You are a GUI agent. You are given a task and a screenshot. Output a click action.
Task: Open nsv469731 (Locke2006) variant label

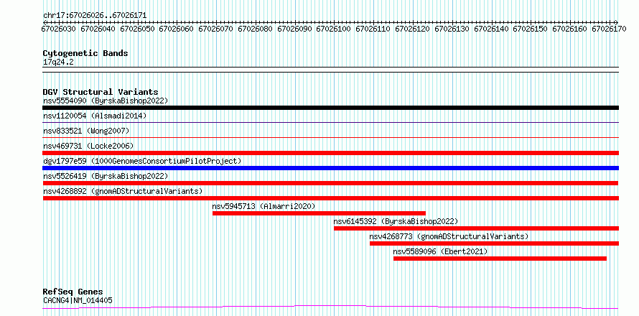[88, 146]
